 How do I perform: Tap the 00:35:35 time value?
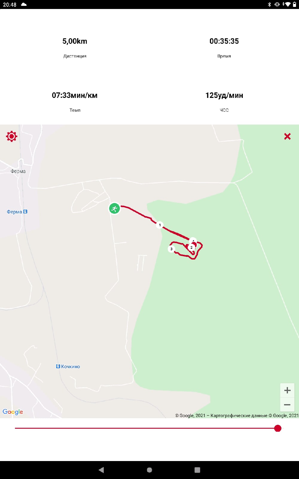click(x=224, y=41)
